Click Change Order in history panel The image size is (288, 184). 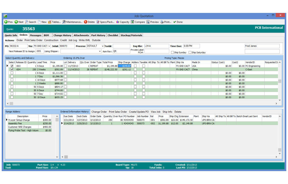tap(99, 112)
